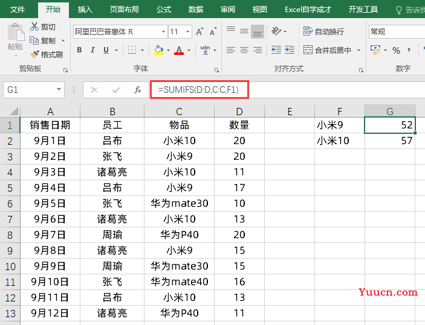The image size is (425, 325).
Task: Apply yellow fill color bucket
Action: coord(158,50)
